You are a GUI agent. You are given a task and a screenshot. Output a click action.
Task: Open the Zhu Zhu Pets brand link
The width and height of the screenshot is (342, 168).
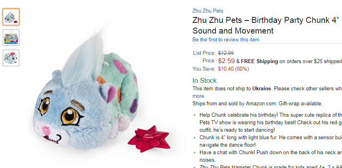[207, 11]
